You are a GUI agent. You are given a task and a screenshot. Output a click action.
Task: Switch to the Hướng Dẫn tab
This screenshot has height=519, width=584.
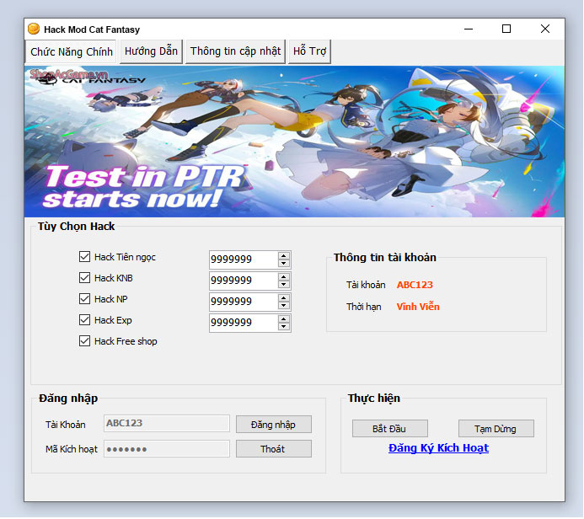pos(151,51)
